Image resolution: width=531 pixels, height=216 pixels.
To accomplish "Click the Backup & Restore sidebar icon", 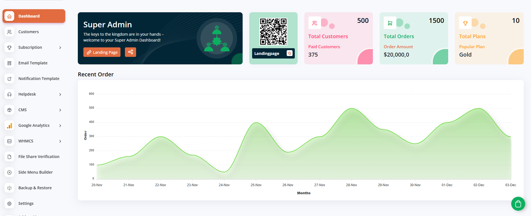I will 9,188.
